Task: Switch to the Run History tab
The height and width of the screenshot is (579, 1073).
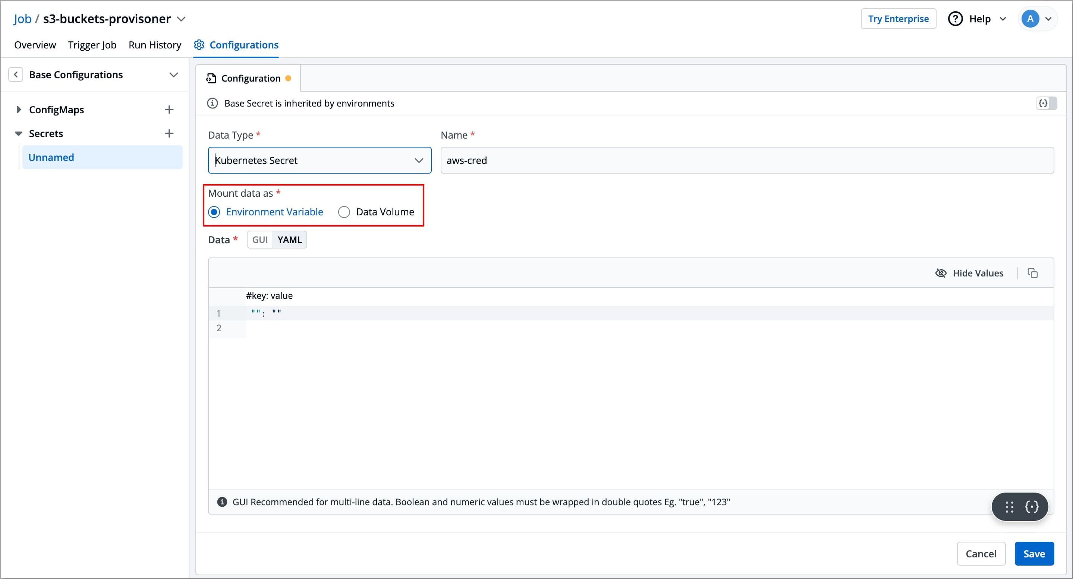Action: tap(154, 45)
